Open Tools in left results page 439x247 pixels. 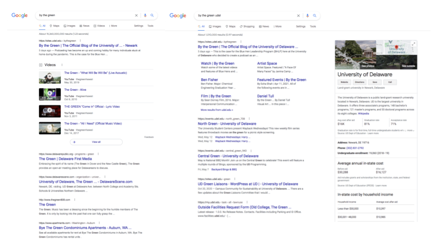(x=150, y=26)
